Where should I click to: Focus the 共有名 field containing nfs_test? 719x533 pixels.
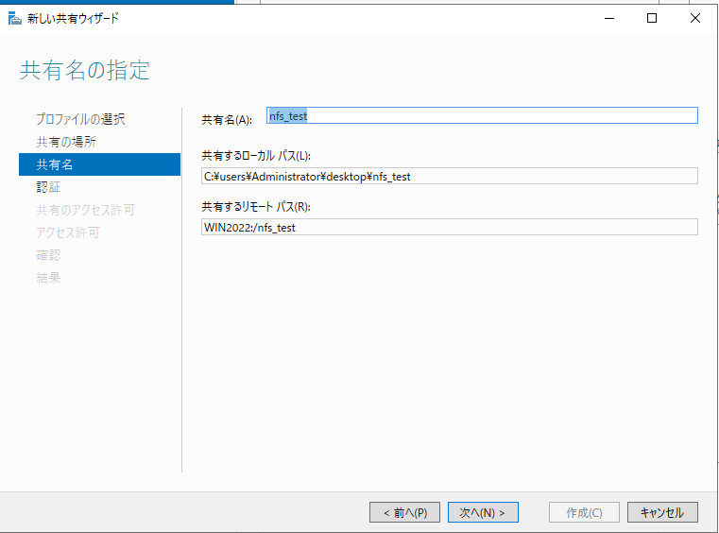pyautogui.click(x=482, y=116)
